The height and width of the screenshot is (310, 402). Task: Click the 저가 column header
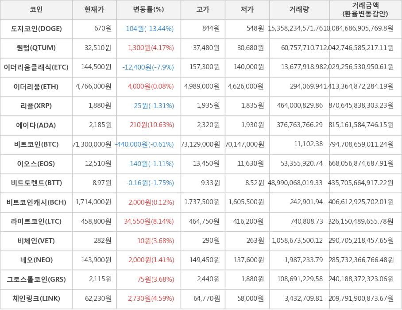[247, 9]
